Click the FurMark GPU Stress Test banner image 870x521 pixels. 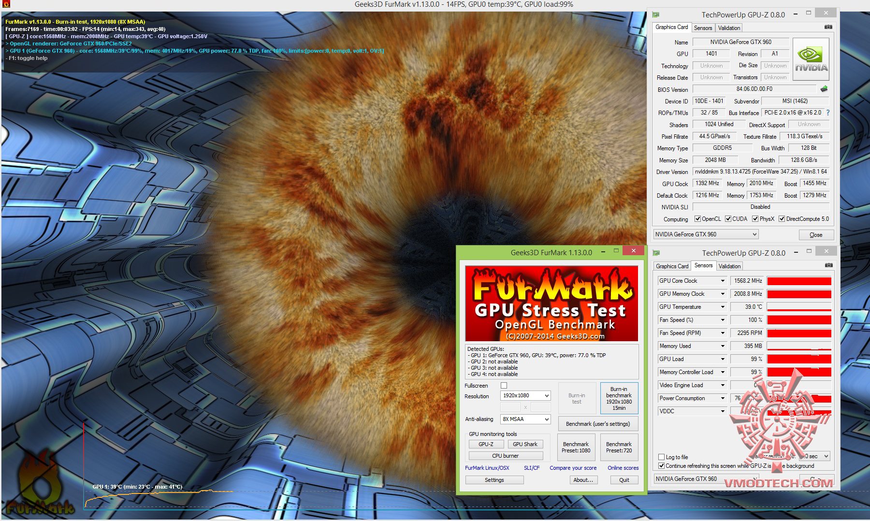(551, 304)
